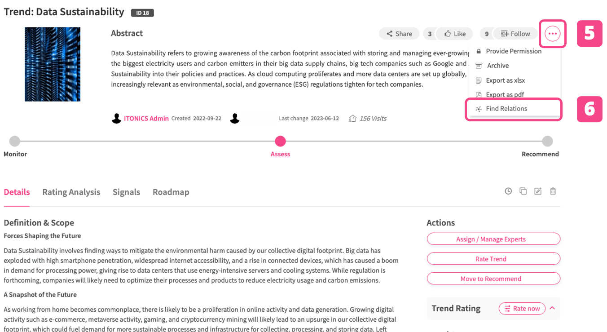Click the ITONICS Admin avatar icon
The height and width of the screenshot is (332, 607).
(x=116, y=119)
